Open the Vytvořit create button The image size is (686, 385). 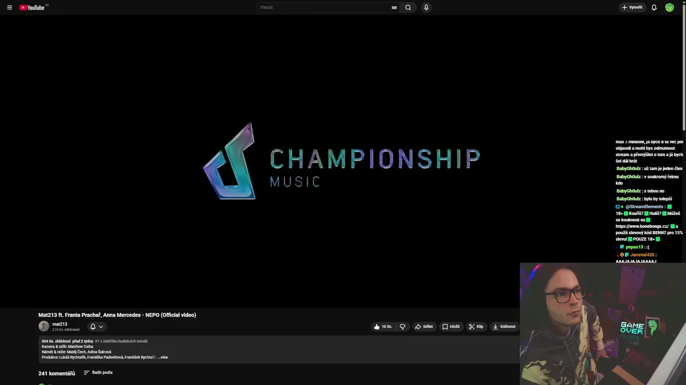632,7
